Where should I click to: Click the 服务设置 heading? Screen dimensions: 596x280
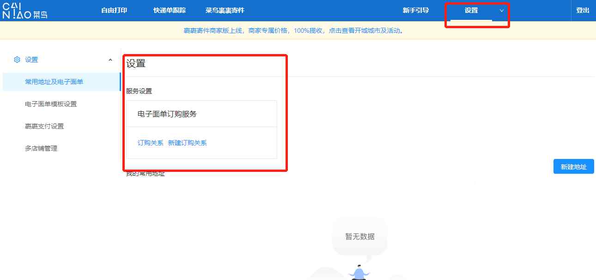[x=139, y=91]
